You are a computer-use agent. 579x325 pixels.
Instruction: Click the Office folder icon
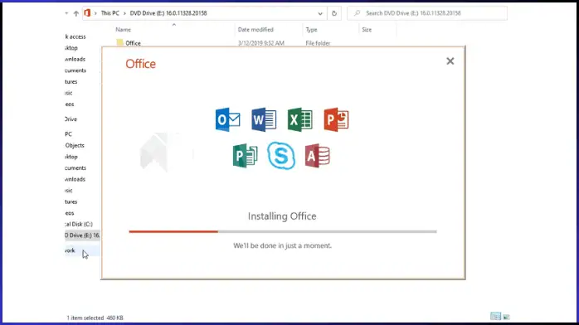pos(119,43)
